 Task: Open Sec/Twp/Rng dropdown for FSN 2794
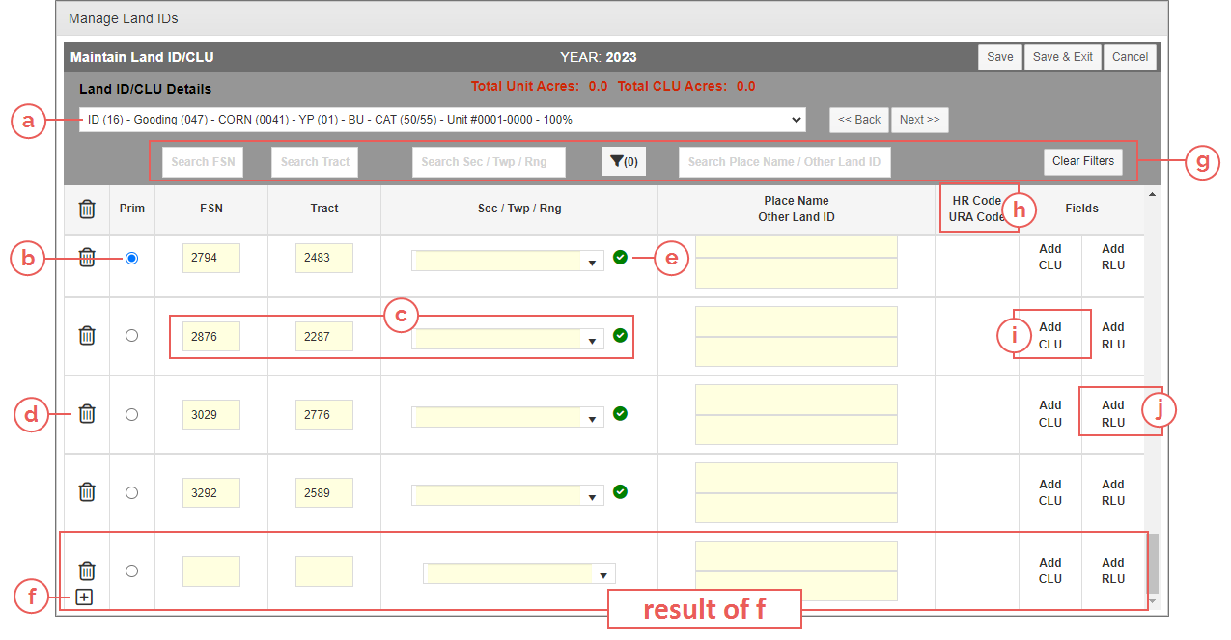pos(508,261)
